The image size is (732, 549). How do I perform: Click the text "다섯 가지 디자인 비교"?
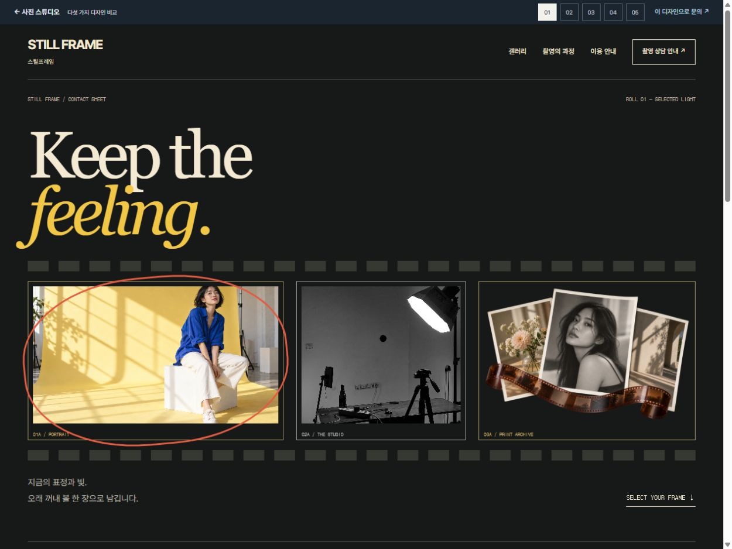(x=92, y=12)
